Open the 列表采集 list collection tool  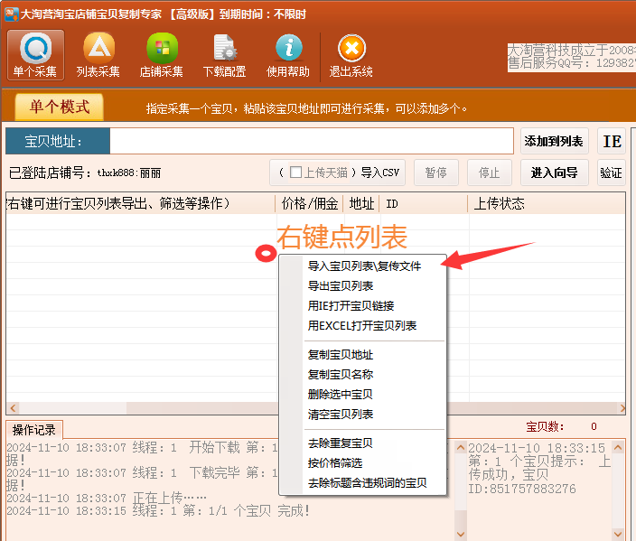(x=98, y=55)
